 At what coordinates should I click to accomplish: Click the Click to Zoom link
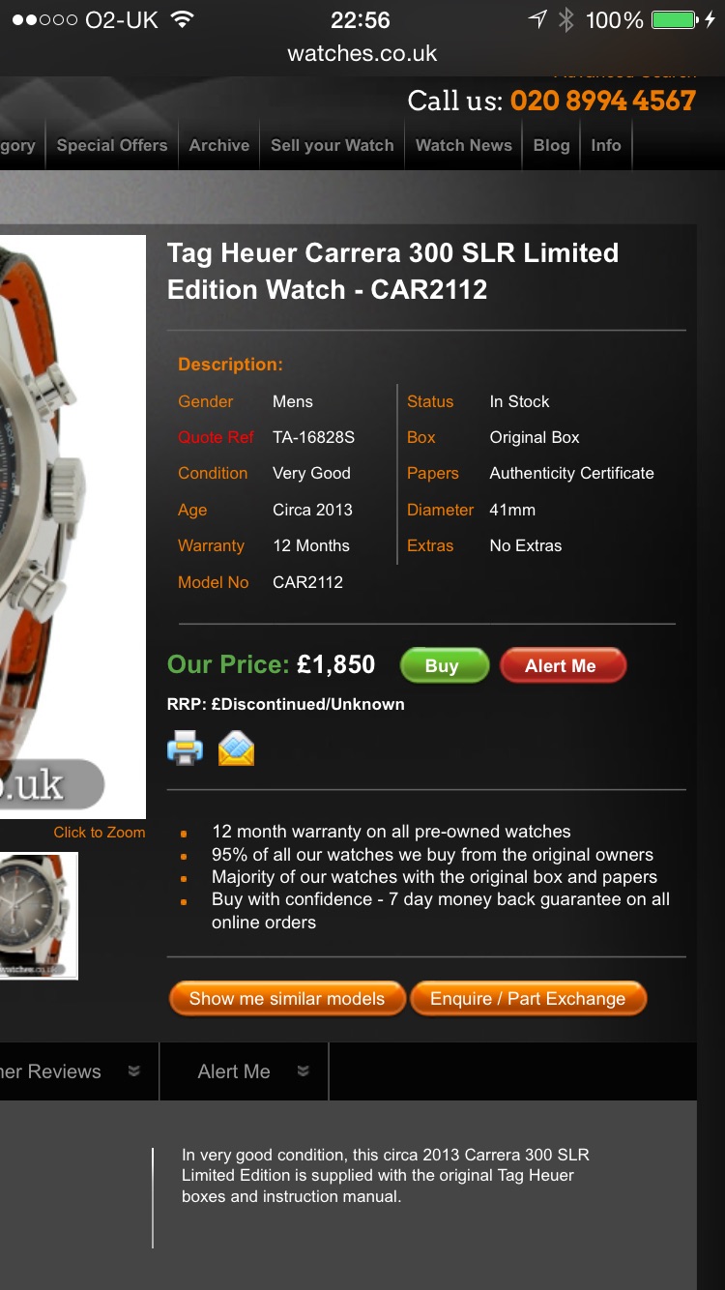[x=100, y=833]
